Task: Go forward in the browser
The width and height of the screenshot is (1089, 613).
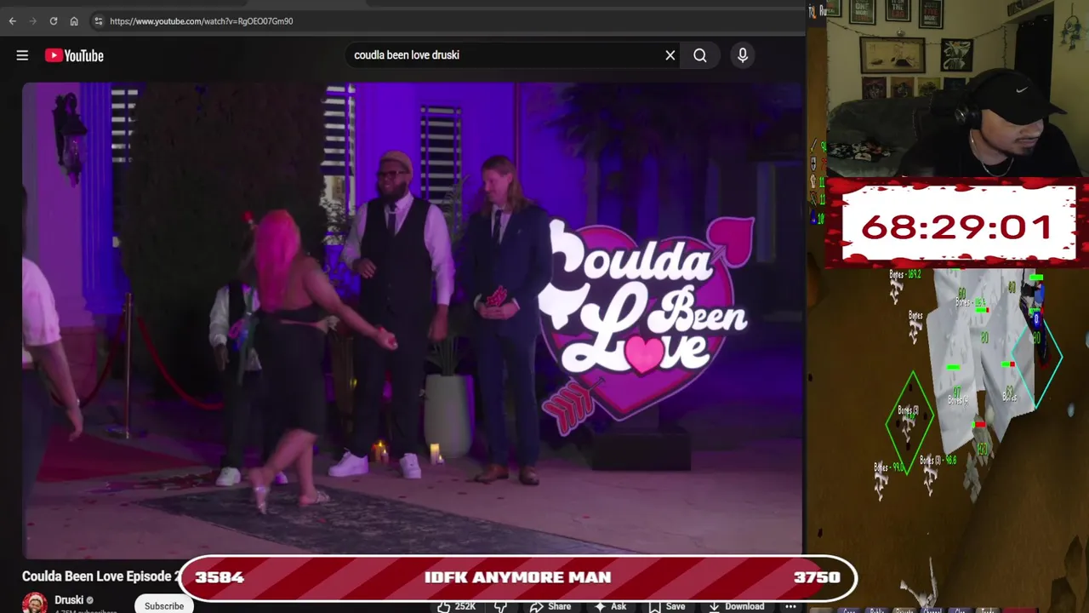Action: pos(32,20)
